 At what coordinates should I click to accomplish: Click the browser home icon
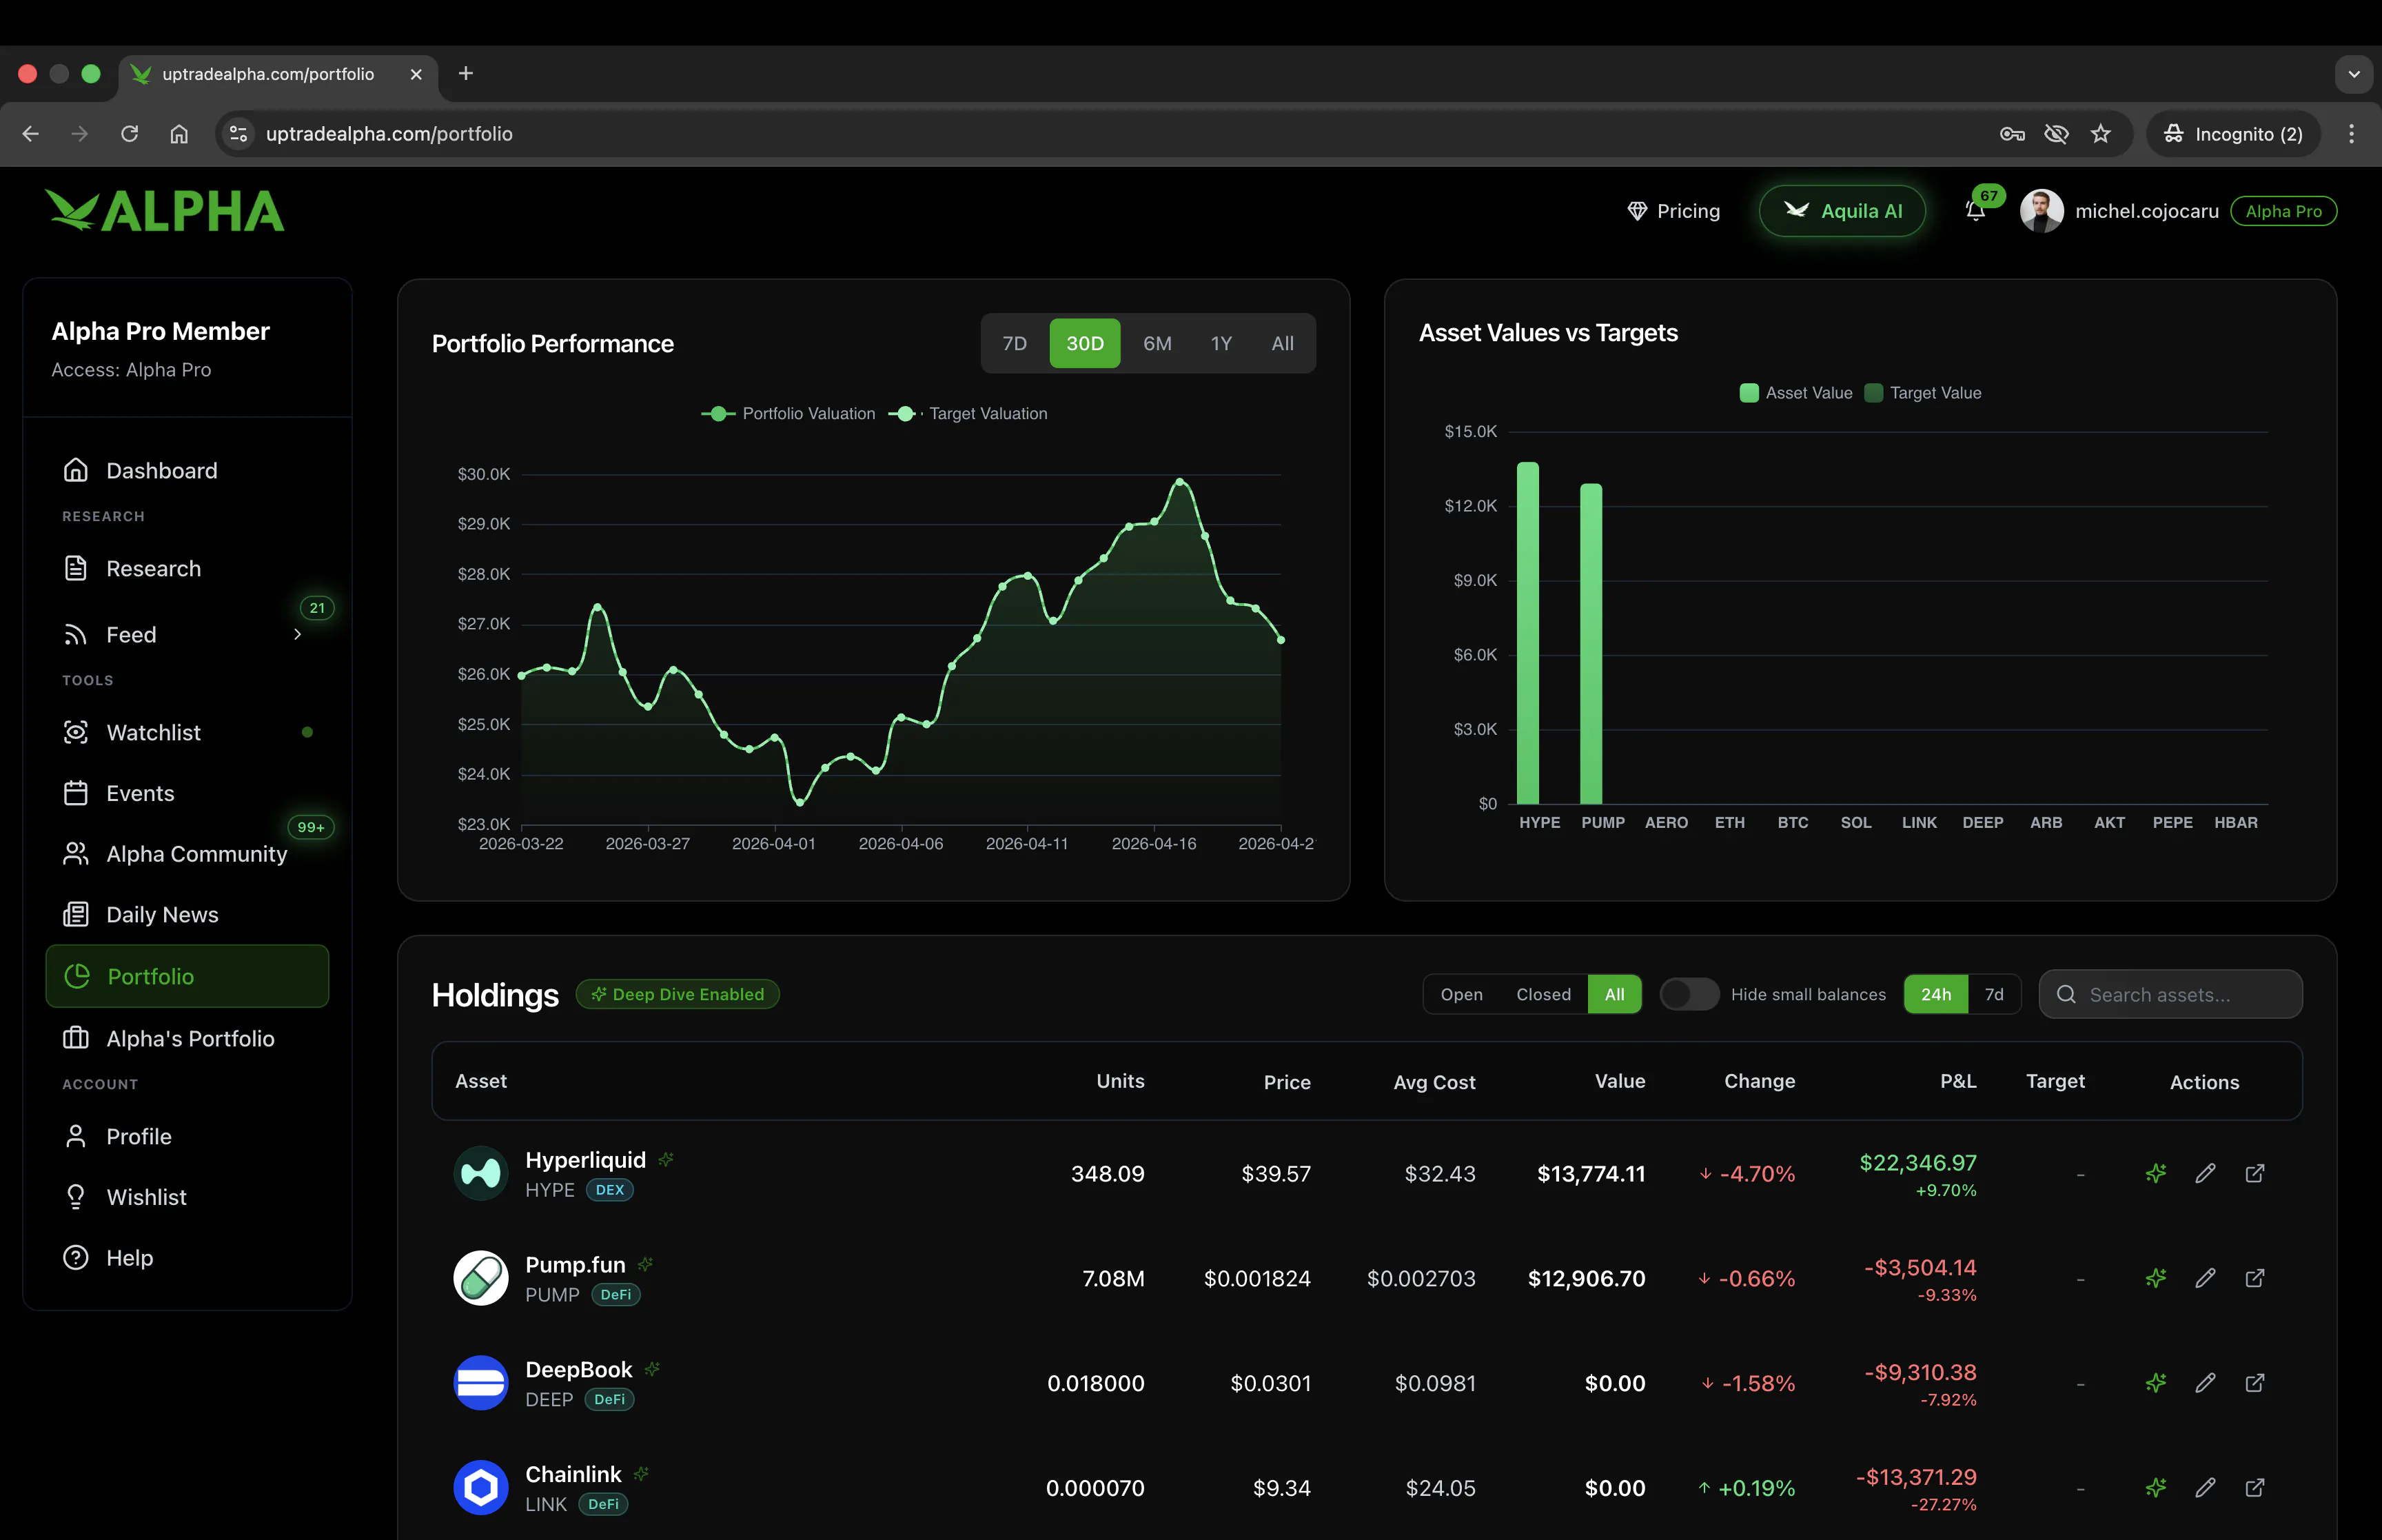[x=179, y=134]
